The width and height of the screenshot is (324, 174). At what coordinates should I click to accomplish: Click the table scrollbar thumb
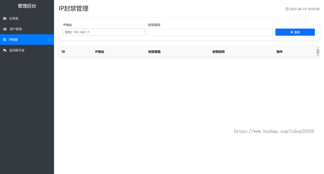pos(318,52)
